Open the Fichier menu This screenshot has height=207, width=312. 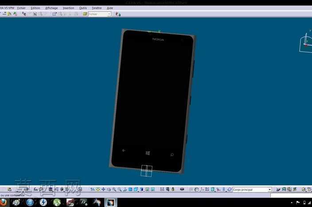coord(21,8)
